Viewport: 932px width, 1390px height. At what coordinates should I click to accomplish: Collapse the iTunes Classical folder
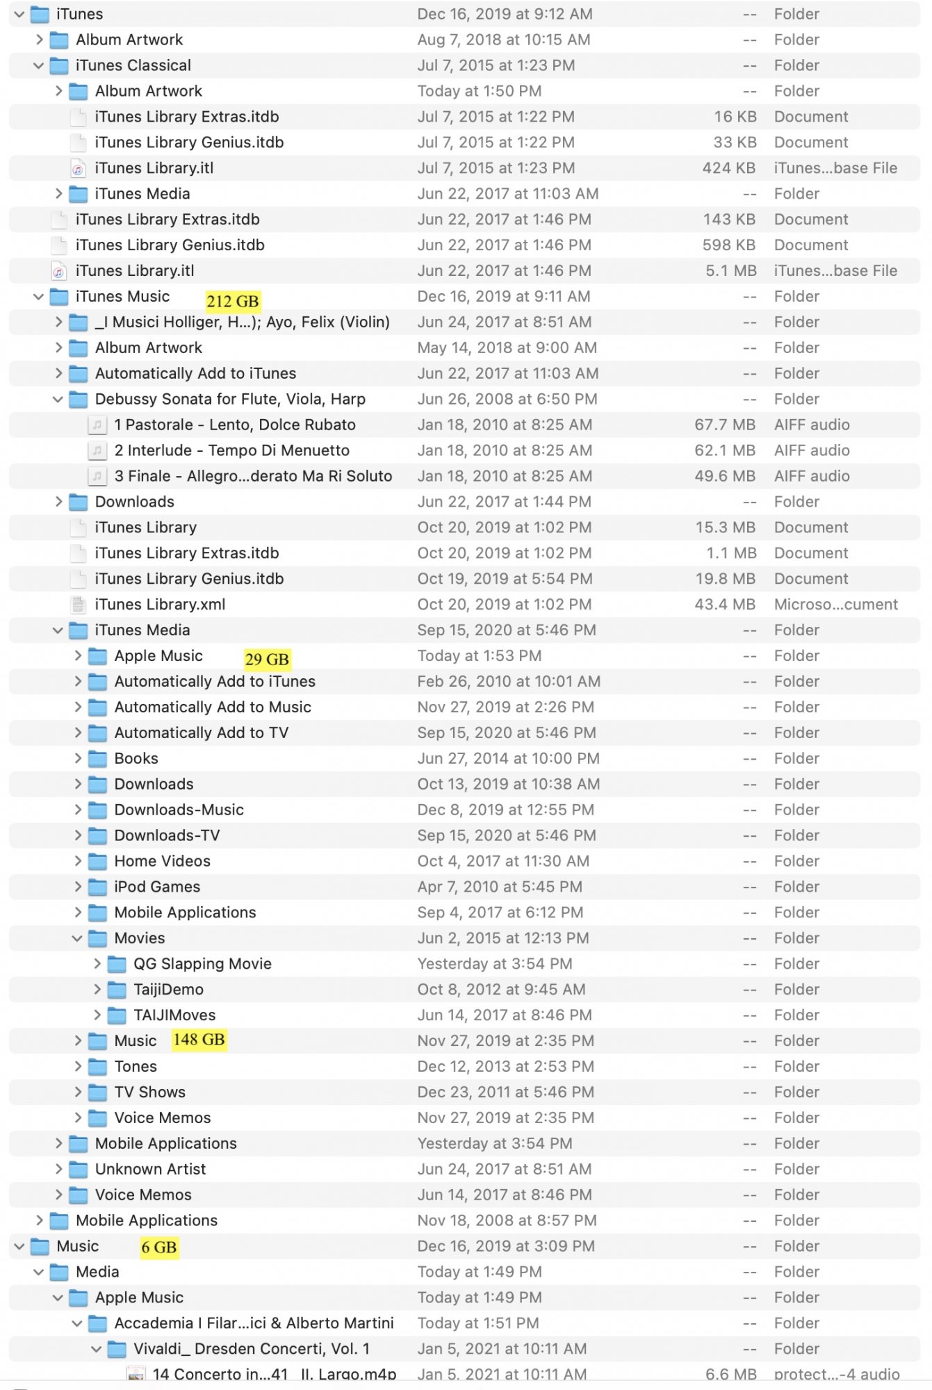point(39,65)
